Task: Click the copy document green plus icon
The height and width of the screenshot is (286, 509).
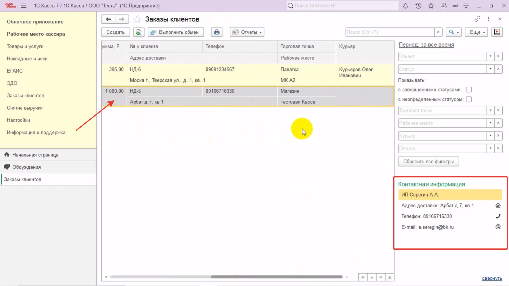Action: coord(139,32)
